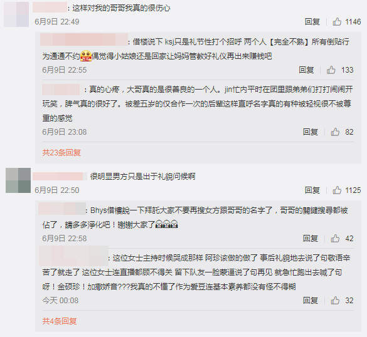Like the reply with 133 likes

point(331,70)
